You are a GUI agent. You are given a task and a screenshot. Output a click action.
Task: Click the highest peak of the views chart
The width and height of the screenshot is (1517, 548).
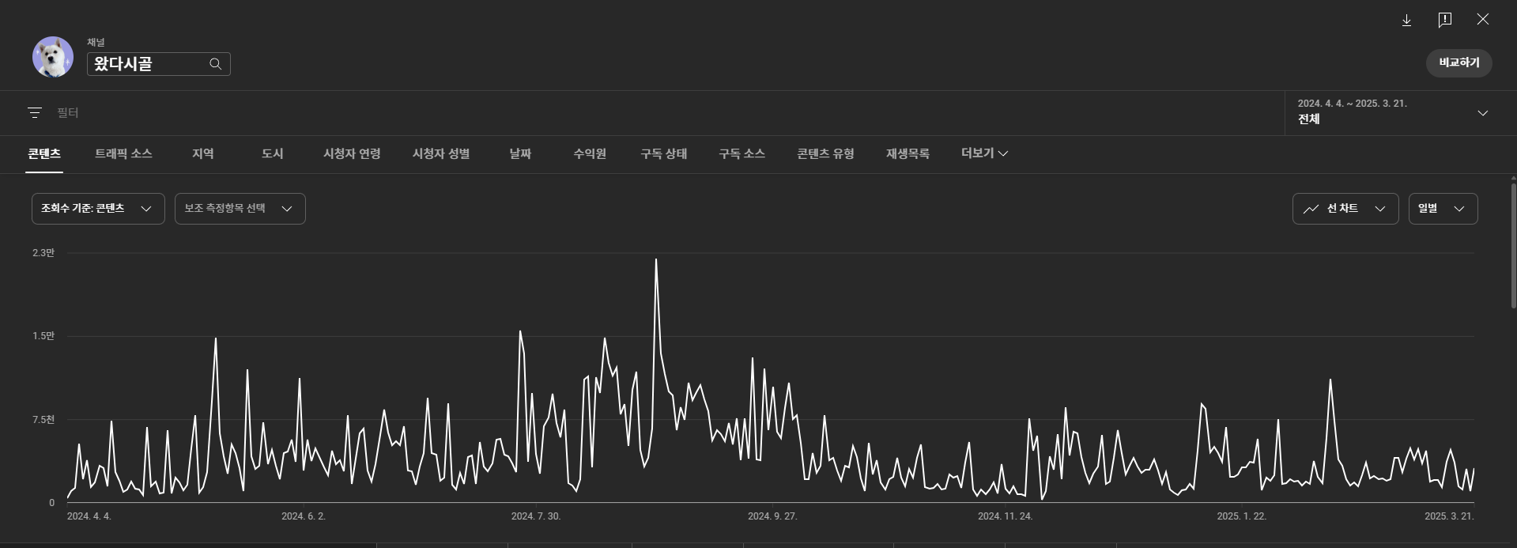[x=656, y=259]
